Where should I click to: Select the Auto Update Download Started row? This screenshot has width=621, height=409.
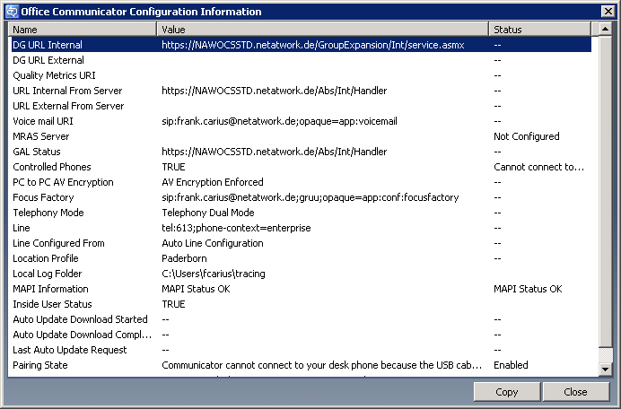pyautogui.click(x=300, y=319)
